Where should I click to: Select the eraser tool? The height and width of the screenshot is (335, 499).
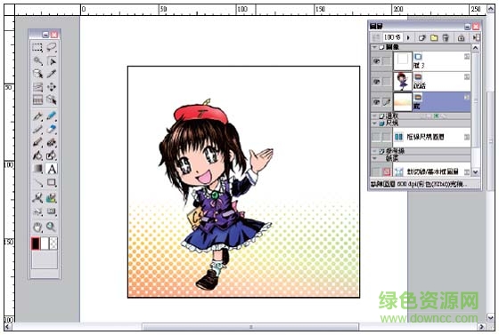pyautogui.click(x=52, y=129)
